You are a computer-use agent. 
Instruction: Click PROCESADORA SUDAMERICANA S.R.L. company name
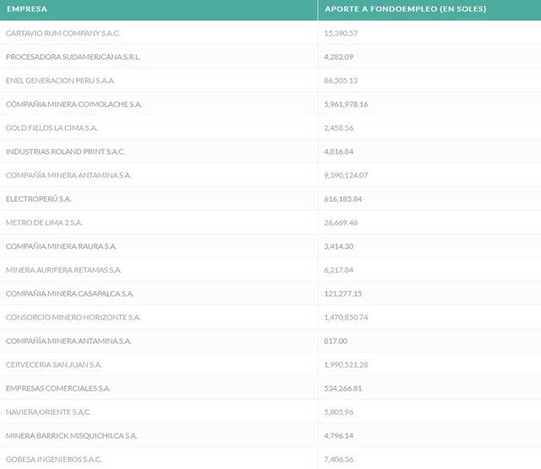(x=73, y=57)
